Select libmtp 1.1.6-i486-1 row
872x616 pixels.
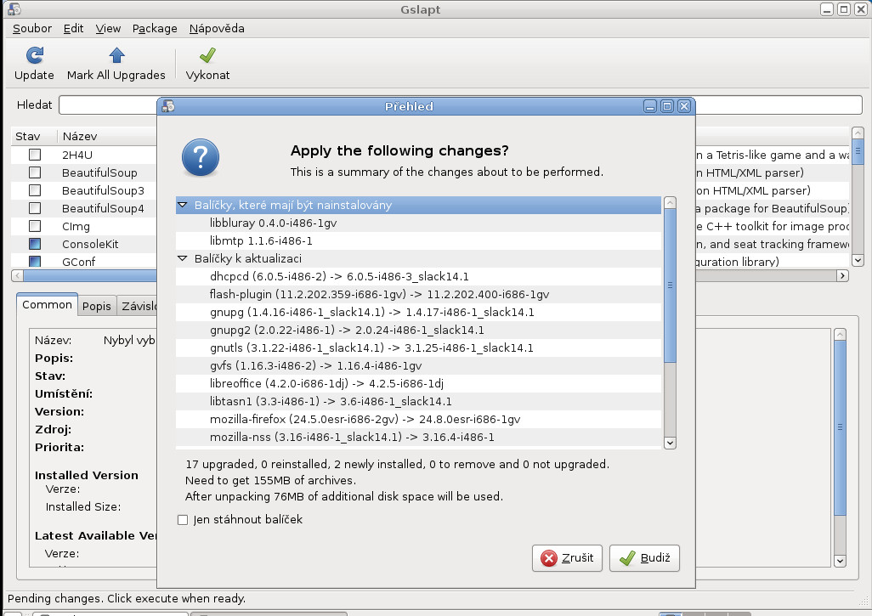[x=419, y=240]
